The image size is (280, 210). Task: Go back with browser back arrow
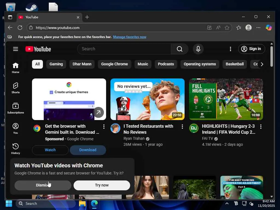pyautogui.click(x=10, y=28)
